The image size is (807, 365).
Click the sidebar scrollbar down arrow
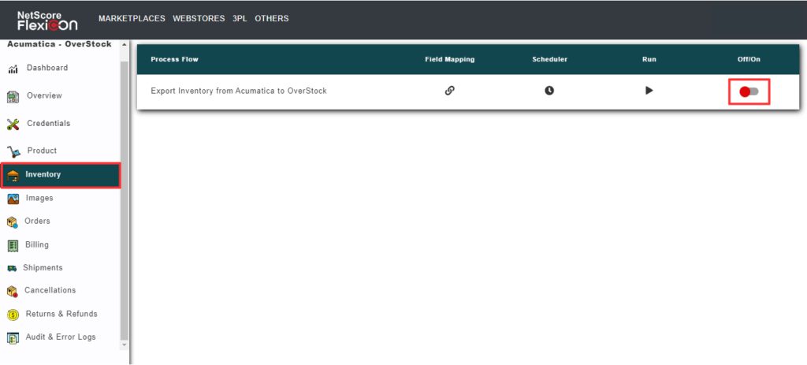[124, 345]
